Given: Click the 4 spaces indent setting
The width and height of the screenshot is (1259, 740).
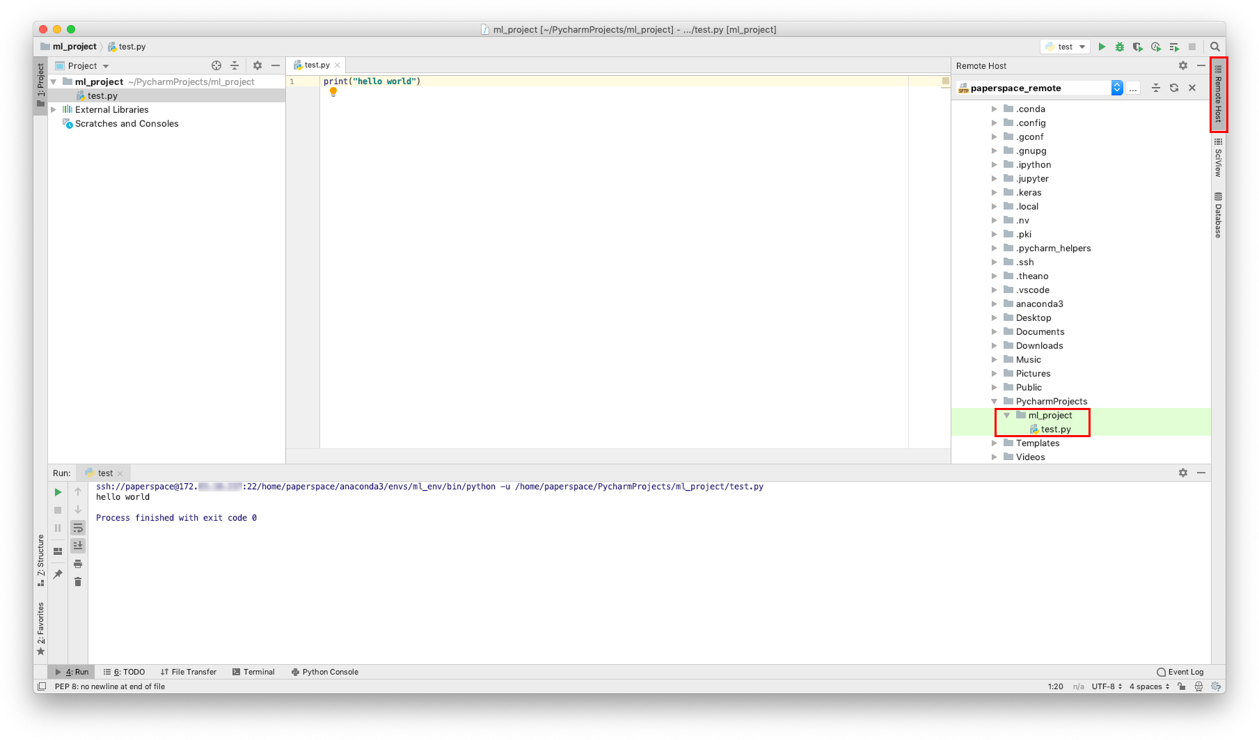Looking at the screenshot, I should coord(1149,686).
